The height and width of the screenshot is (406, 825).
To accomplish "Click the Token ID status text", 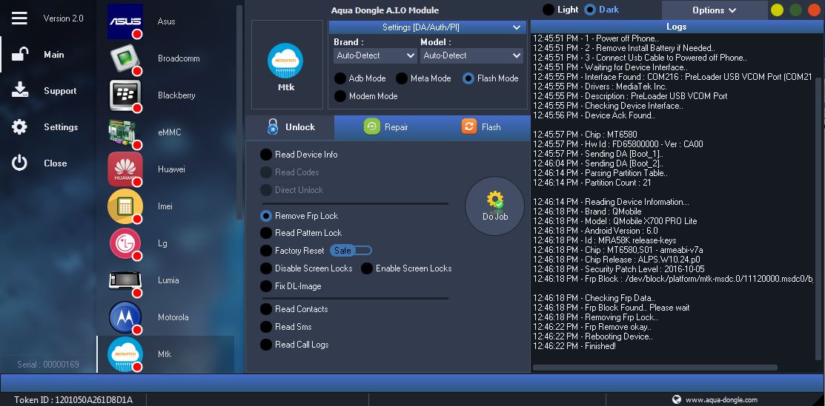I will coord(73,400).
